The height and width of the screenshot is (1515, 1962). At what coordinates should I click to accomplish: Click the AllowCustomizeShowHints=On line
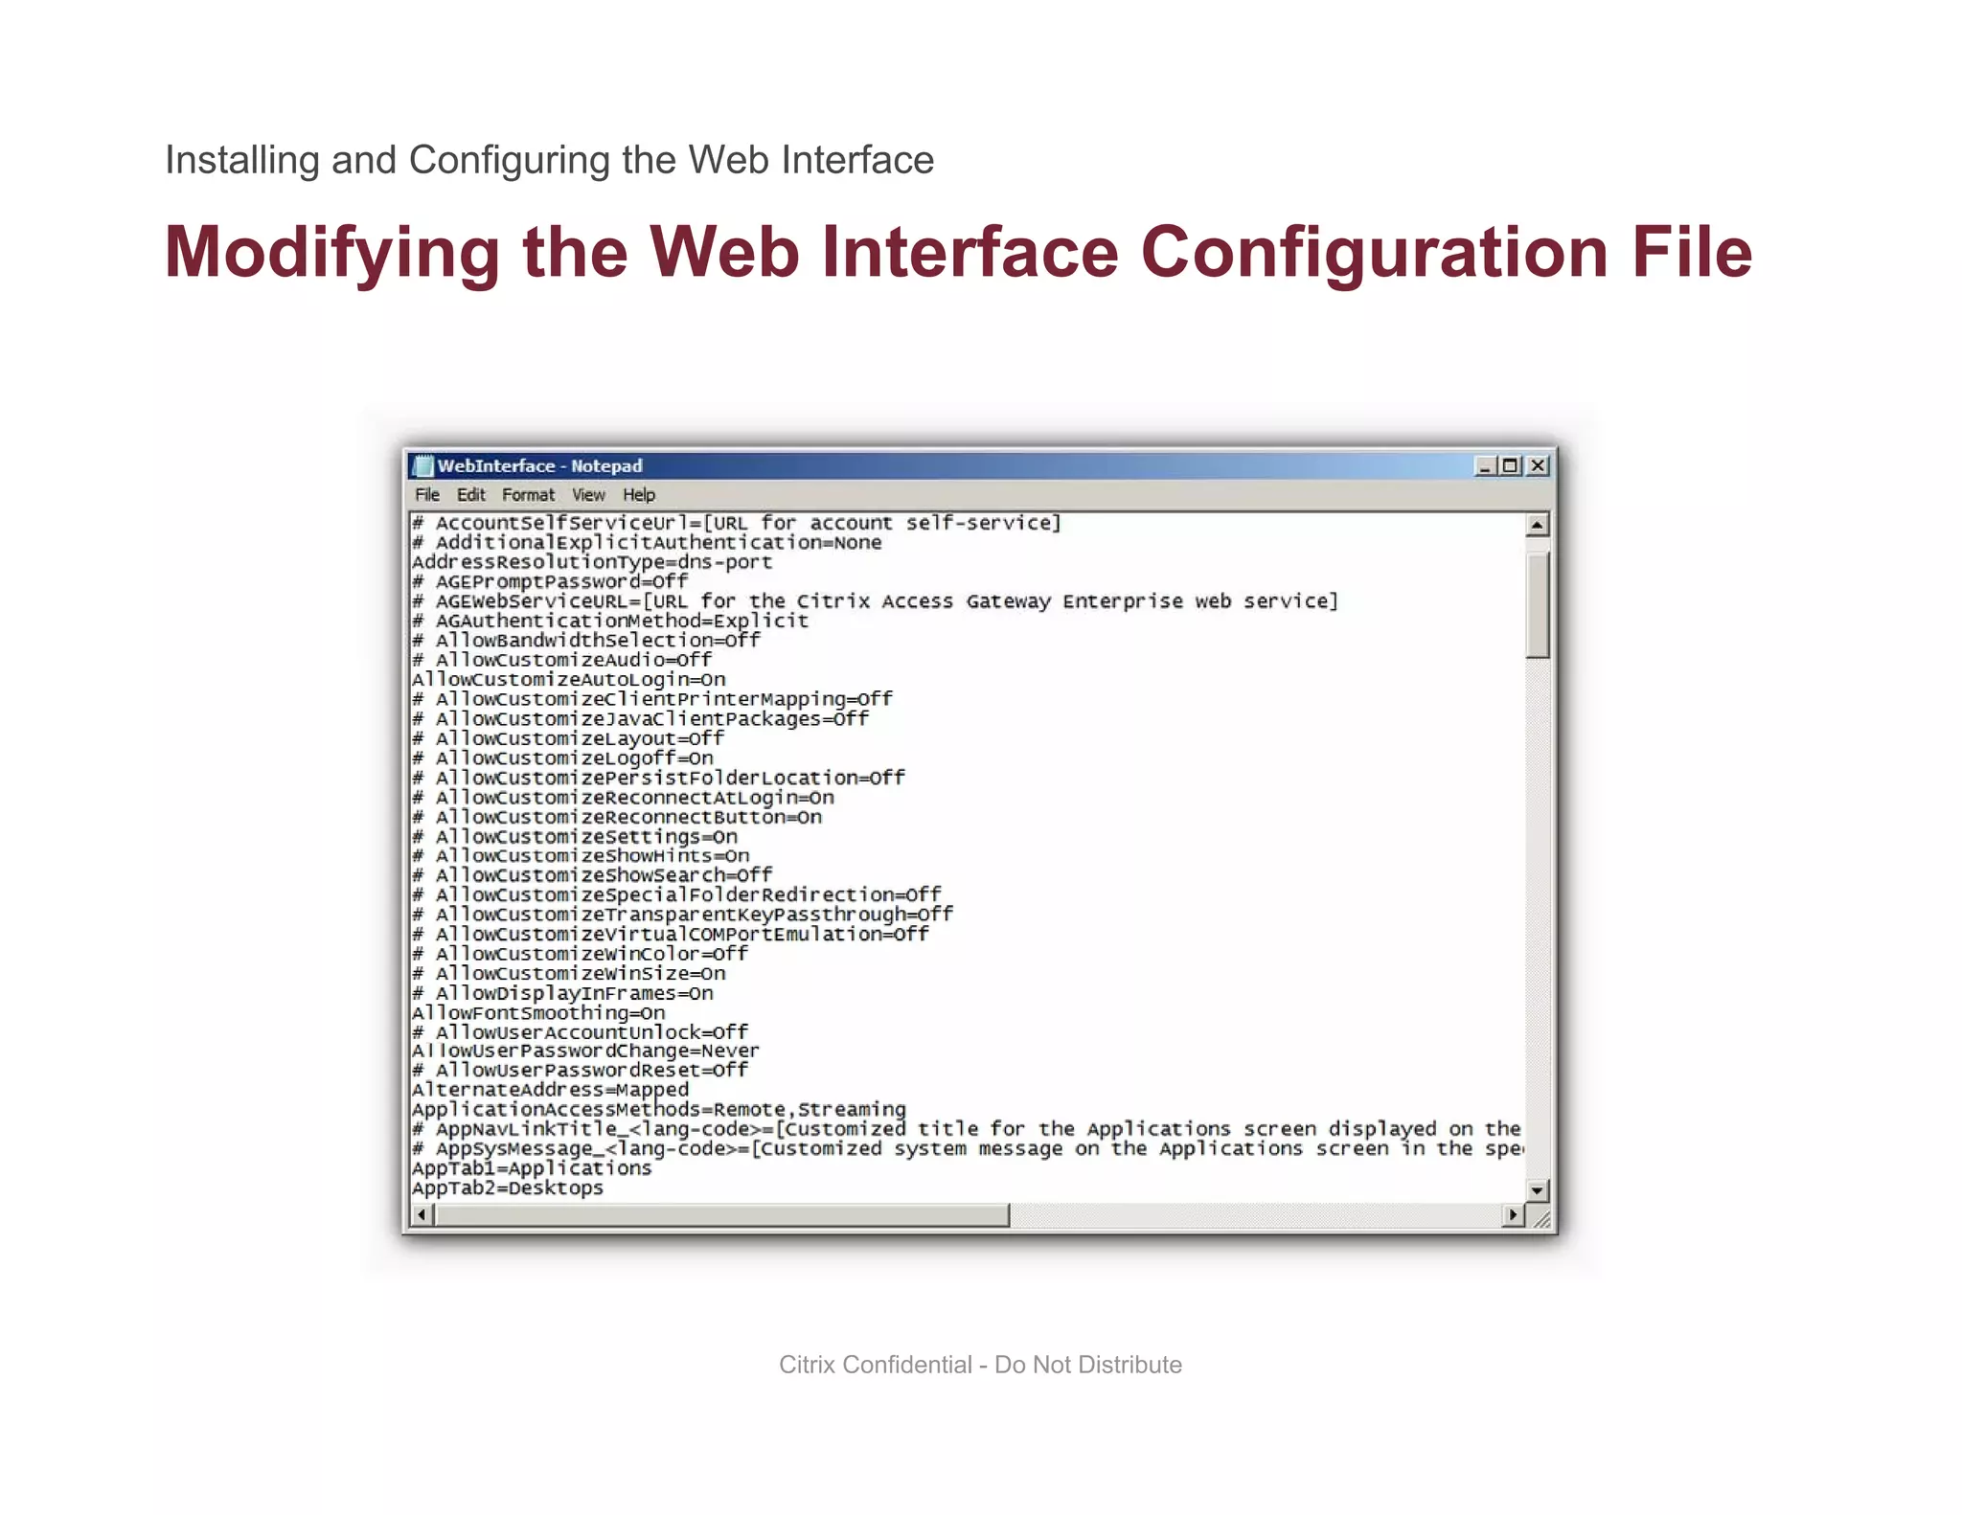pos(581,856)
